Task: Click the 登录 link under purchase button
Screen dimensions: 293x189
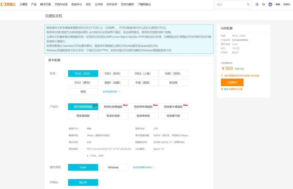Action: 226,89
